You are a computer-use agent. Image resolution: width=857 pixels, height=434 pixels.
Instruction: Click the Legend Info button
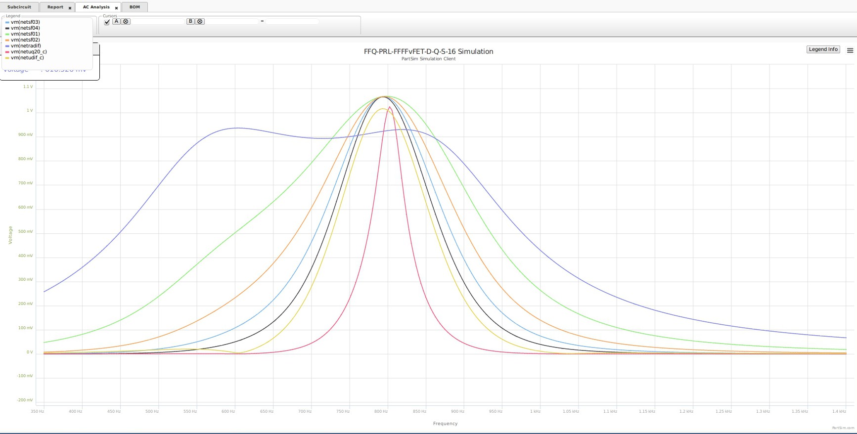823,49
